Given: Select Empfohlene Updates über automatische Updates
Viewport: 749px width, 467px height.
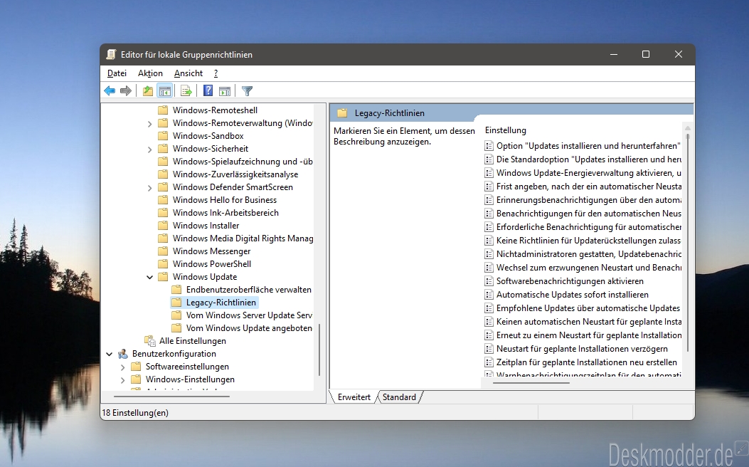Looking at the screenshot, I should click(588, 308).
